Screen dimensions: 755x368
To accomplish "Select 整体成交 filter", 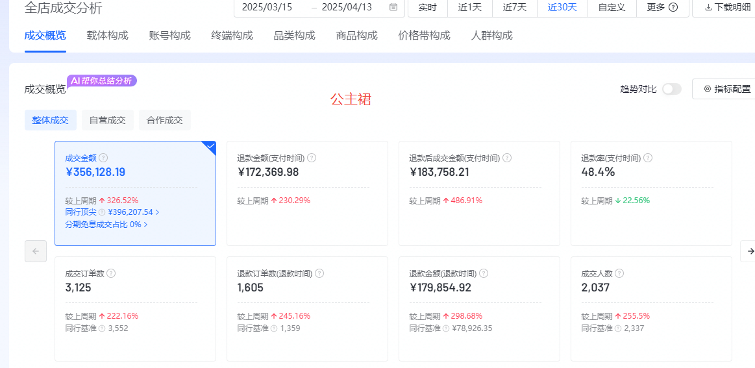I will click(x=51, y=121).
